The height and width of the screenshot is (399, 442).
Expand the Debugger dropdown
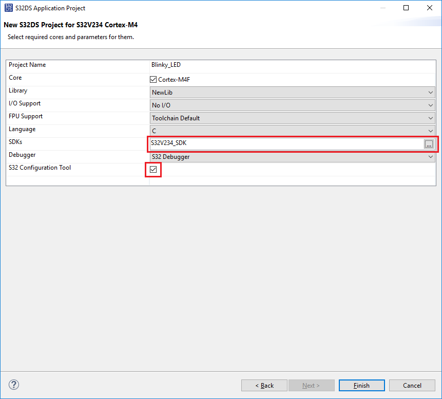(292, 157)
